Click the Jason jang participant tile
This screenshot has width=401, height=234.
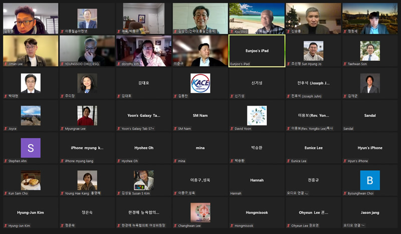370,213
